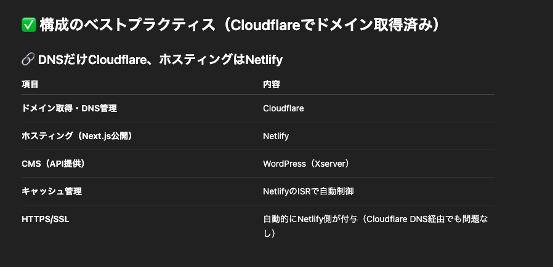Select the ホスティング（Next.js公開） row label
This screenshot has width=553, height=267.
pyautogui.click(x=77, y=136)
